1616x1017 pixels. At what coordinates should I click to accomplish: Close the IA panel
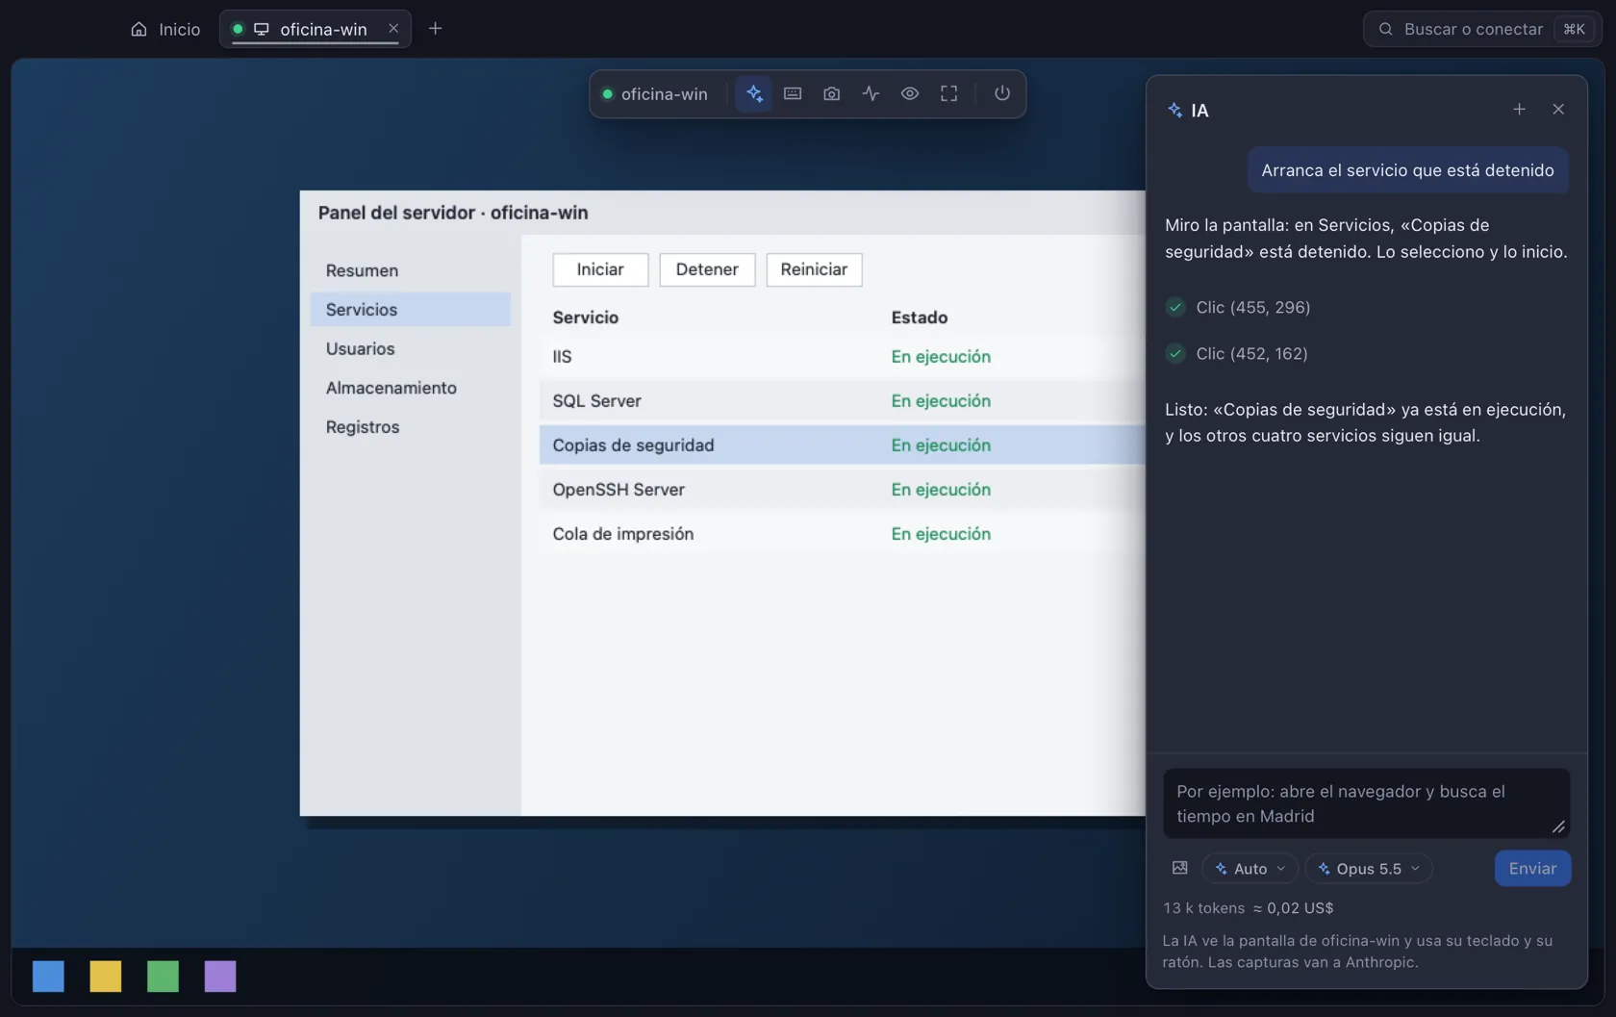[x=1558, y=110]
